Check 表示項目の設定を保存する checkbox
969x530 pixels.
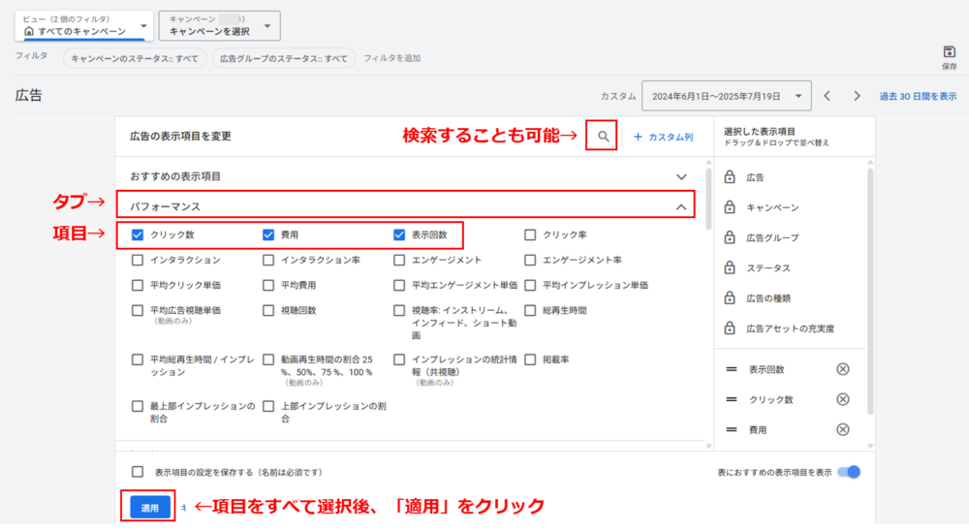138,472
